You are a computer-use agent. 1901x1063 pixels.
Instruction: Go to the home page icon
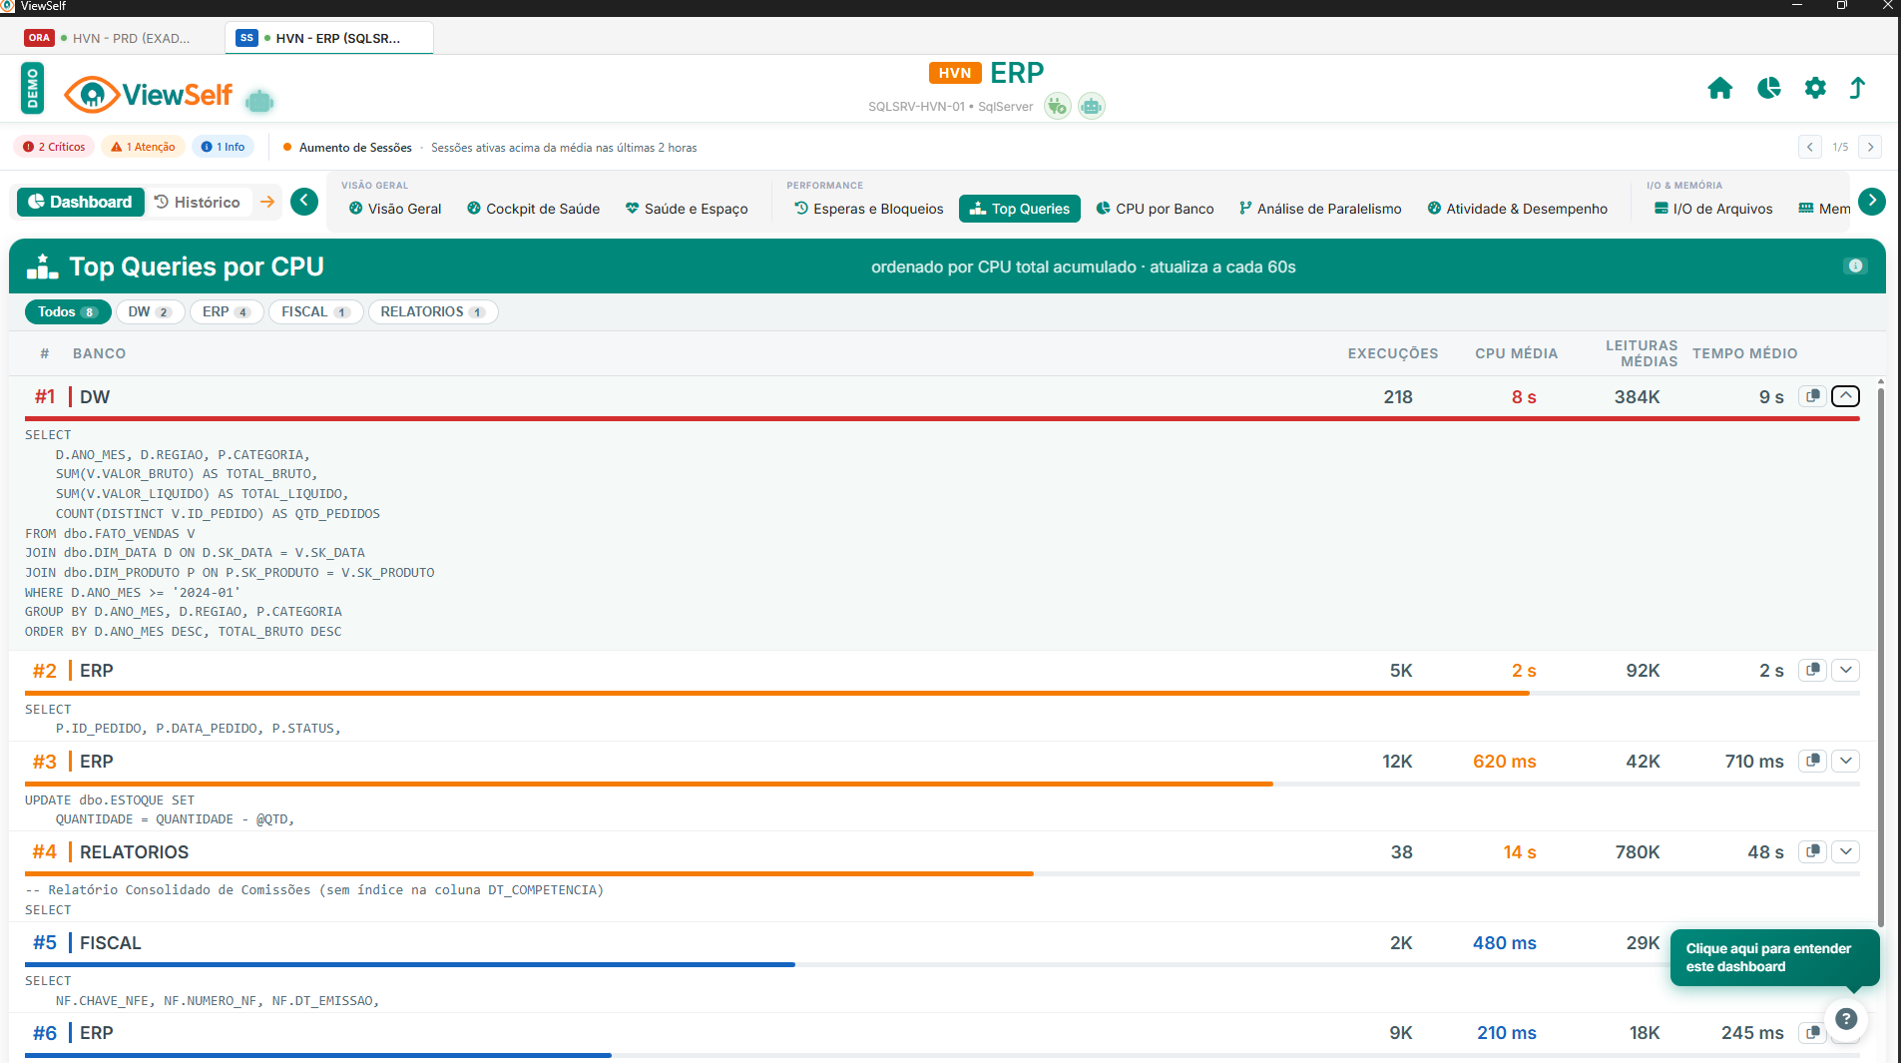(x=1719, y=88)
